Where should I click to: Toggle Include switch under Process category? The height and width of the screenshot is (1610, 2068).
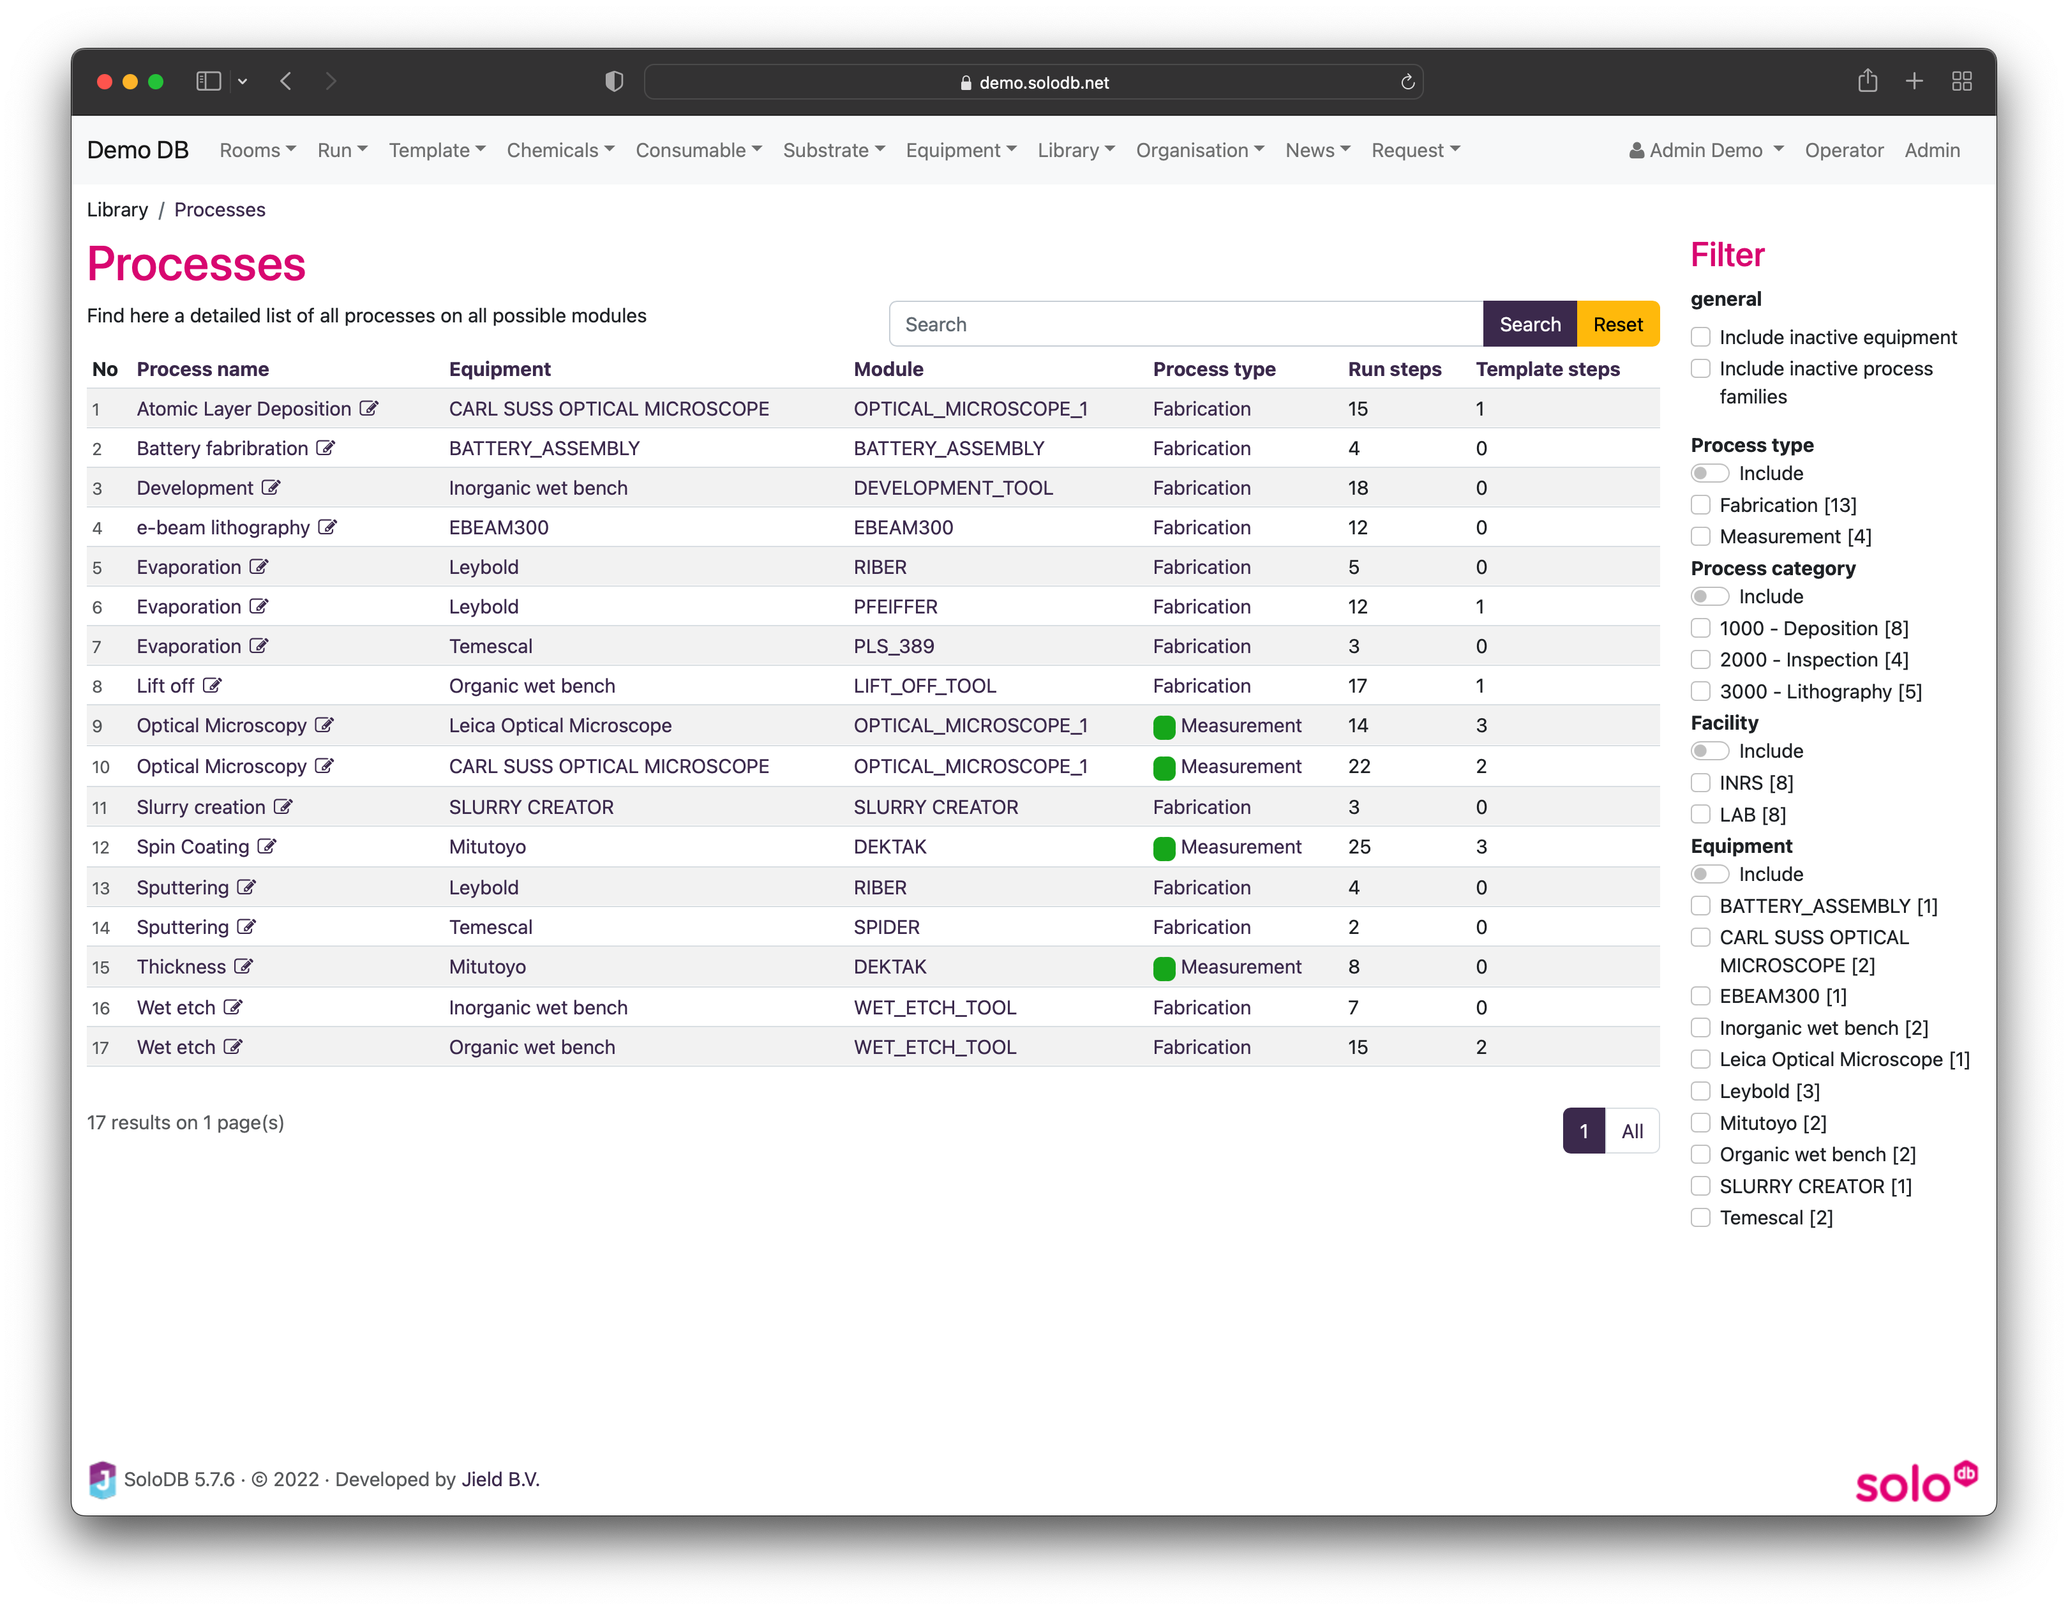coord(1710,597)
